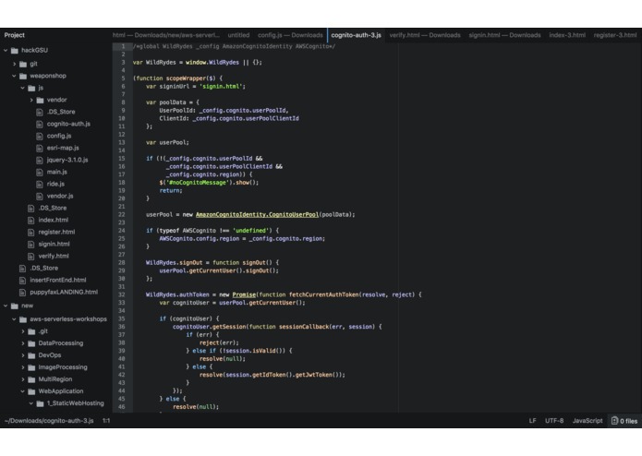Image resolution: width=642 pixels, height=456 pixels.
Task: Collapse the weaponshop folder chevron
Action: [15, 76]
